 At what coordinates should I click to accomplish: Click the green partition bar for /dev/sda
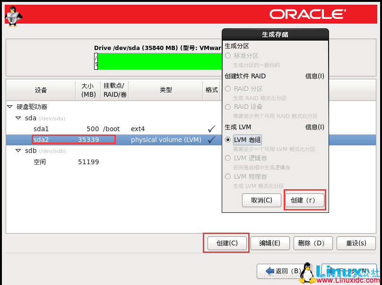point(156,61)
